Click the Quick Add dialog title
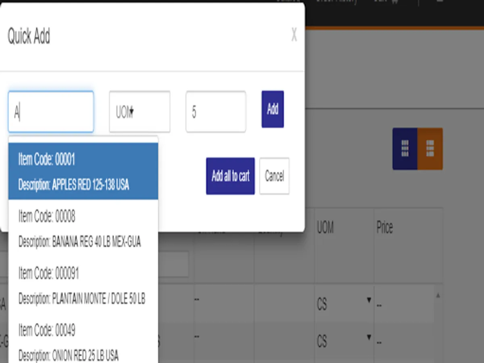Screen dimensions: 484x363 click(29, 36)
